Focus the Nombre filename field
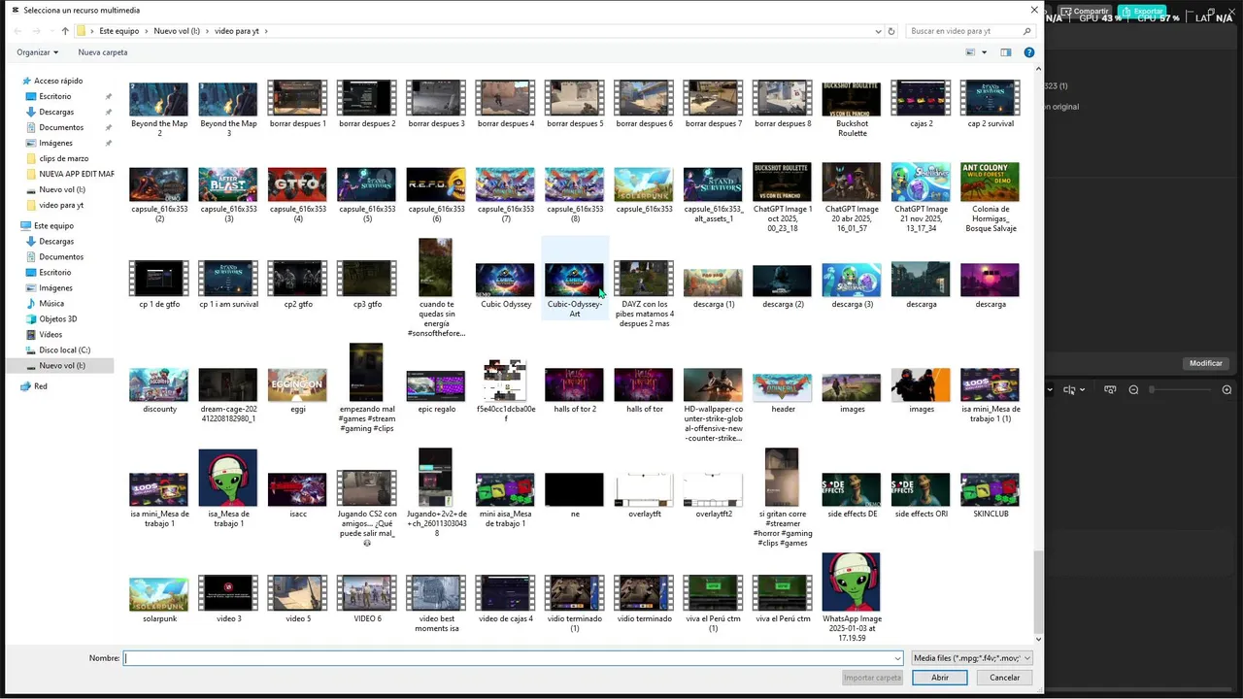Viewport: 1243px width, 699px height. 513,658
